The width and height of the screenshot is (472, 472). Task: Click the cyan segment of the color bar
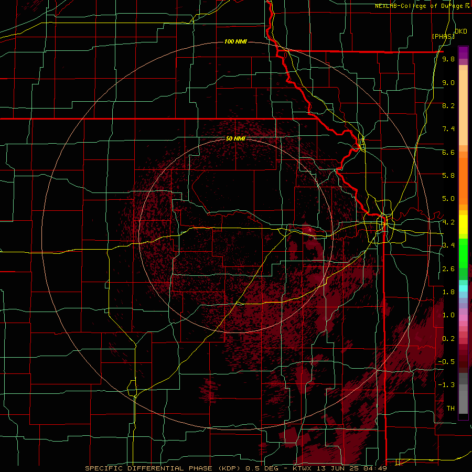[x=463, y=288]
